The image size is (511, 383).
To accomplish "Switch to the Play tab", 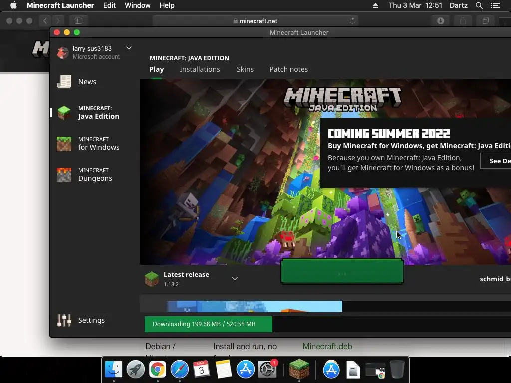I will coord(156,69).
